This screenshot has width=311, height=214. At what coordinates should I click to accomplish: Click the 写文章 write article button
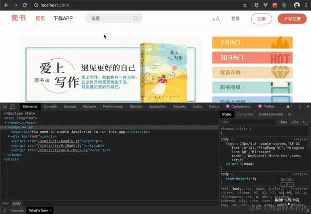[292, 19]
